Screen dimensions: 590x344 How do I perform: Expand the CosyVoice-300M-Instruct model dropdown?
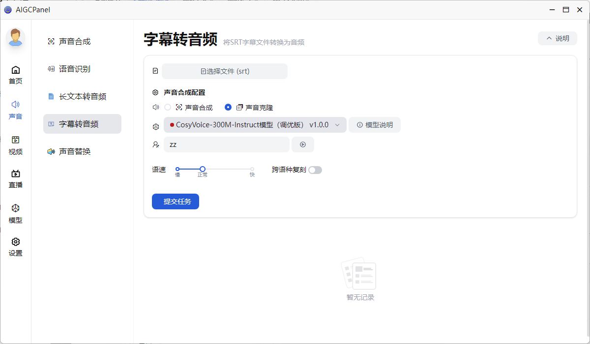[255, 125]
